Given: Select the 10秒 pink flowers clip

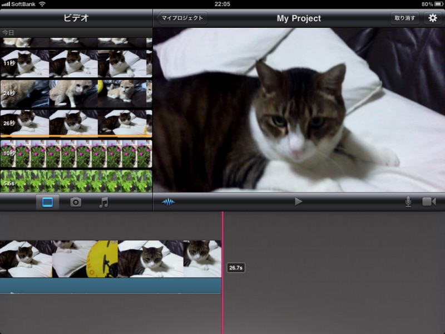Looking at the screenshot, I should [76, 154].
